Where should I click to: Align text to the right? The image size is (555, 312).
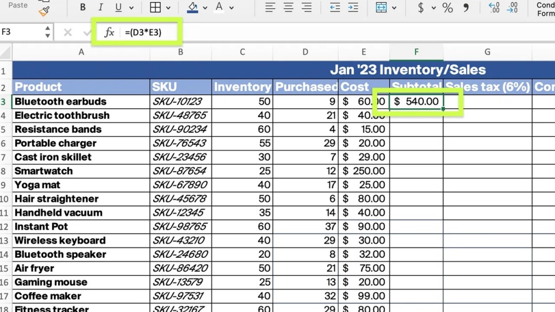coord(307,7)
